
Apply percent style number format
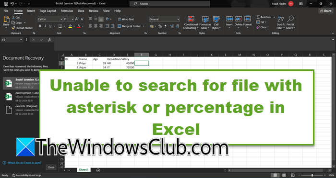click(160, 26)
